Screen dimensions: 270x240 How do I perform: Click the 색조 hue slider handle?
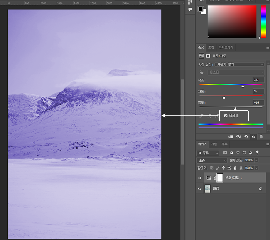pos(243,86)
